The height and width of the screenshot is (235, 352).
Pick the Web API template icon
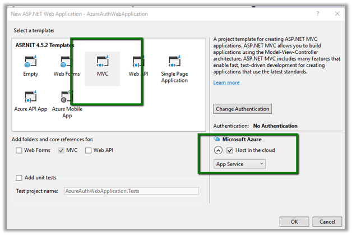pyautogui.click(x=138, y=62)
